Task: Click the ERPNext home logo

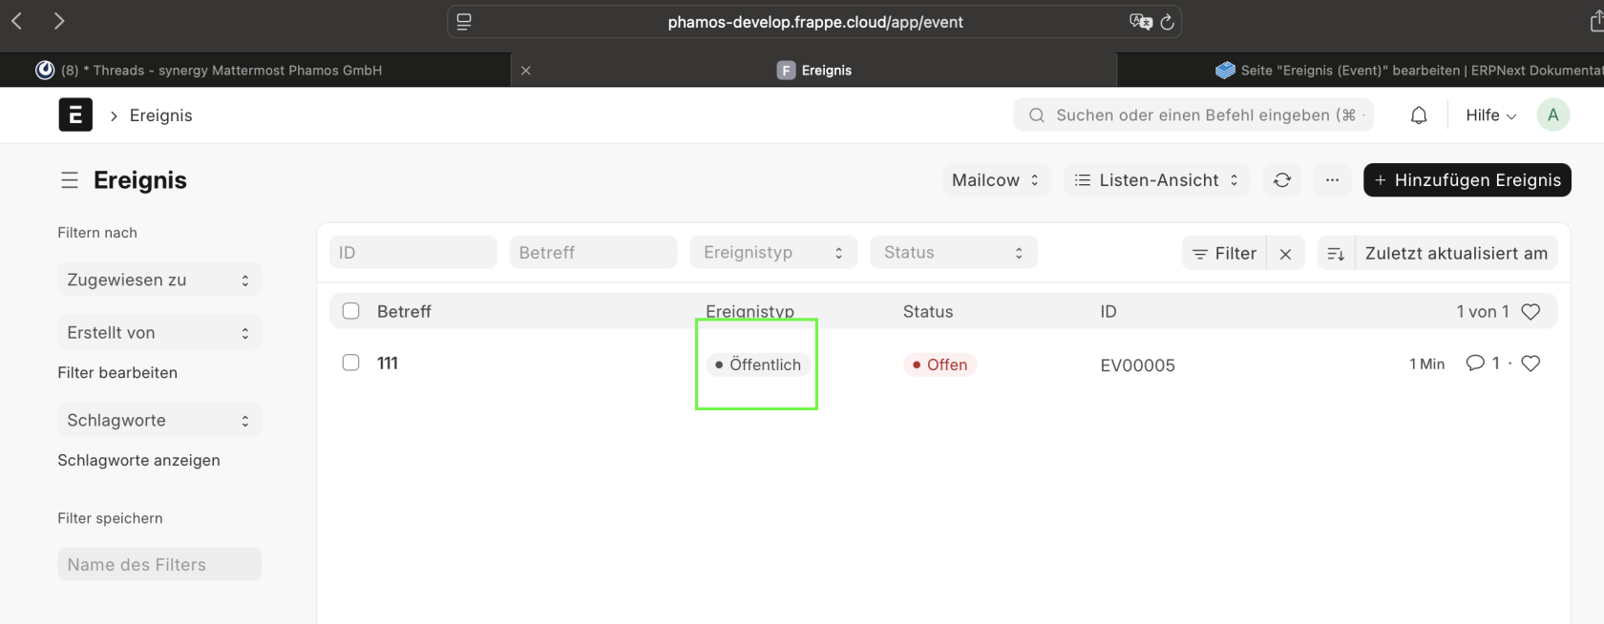Action: point(75,115)
